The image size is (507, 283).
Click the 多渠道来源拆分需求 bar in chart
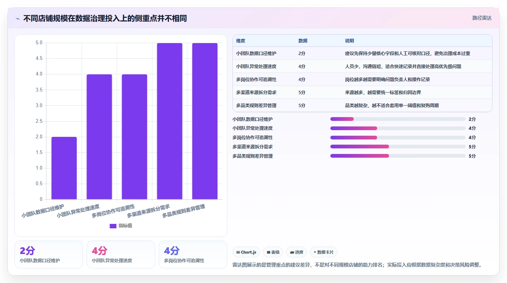tap(170, 121)
